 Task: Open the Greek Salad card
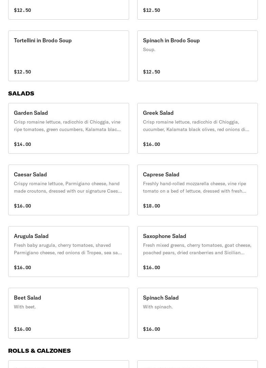198,128
